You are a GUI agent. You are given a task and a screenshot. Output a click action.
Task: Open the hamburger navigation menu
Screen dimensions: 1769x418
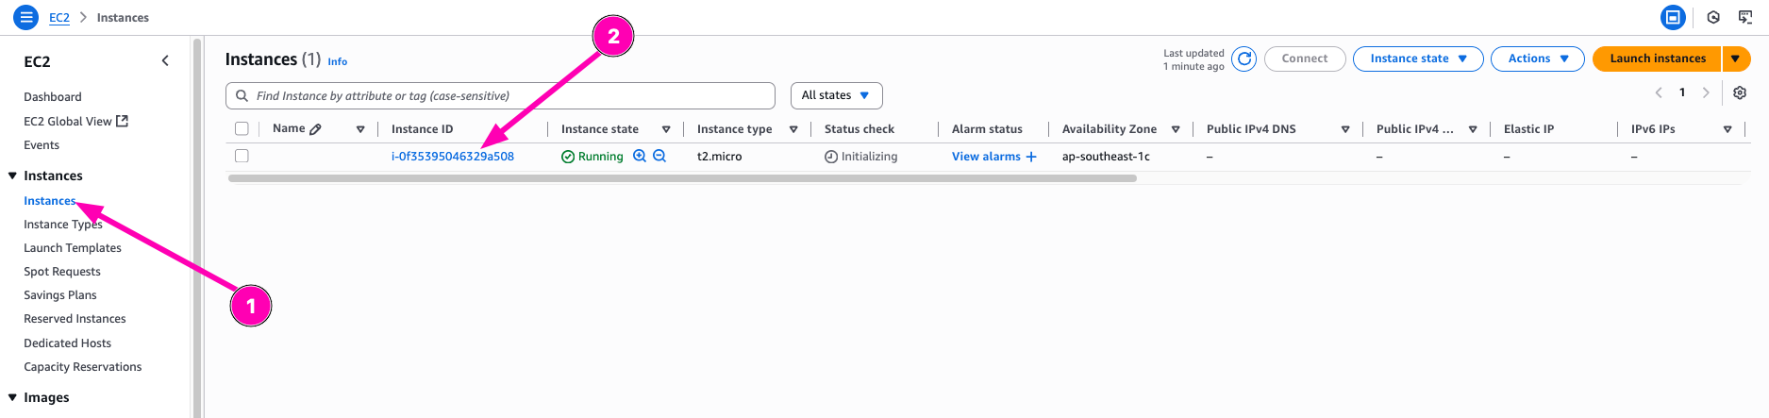26,17
